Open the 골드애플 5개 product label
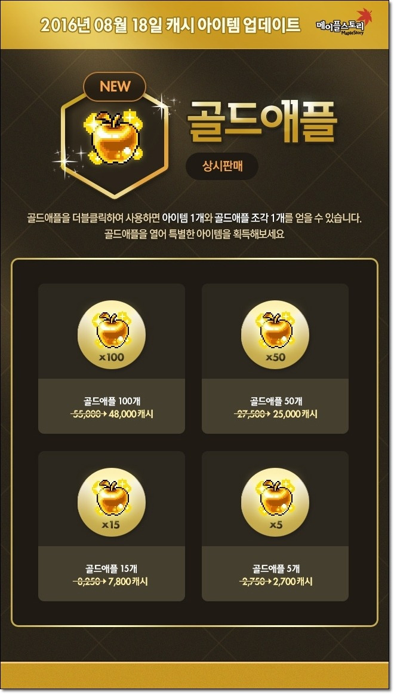 pos(276,569)
